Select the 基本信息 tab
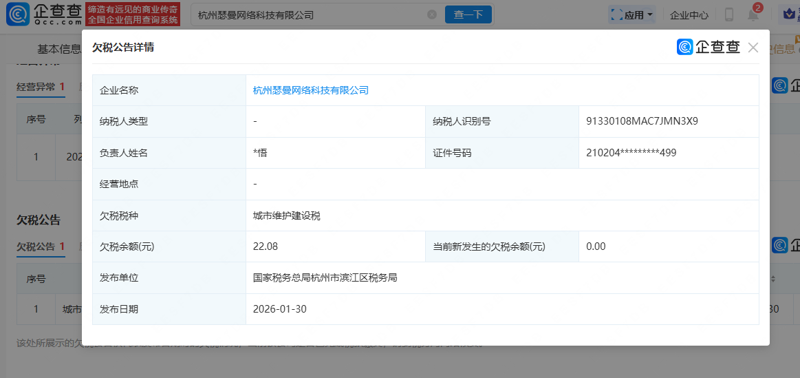The width and height of the screenshot is (800, 378). click(58, 49)
